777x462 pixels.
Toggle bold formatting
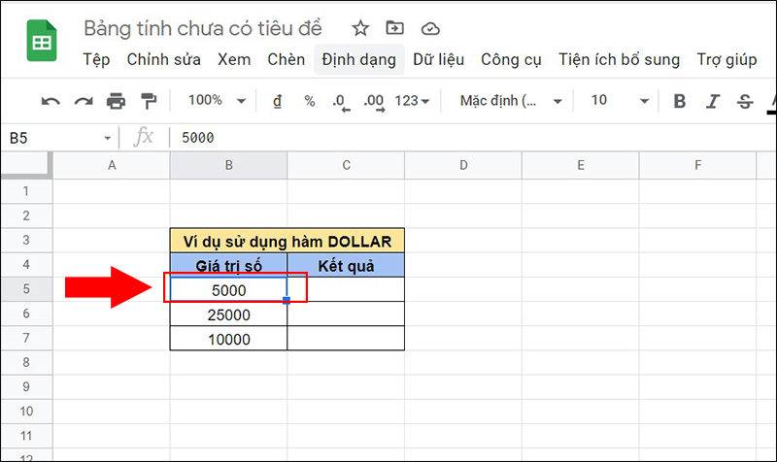679,101
